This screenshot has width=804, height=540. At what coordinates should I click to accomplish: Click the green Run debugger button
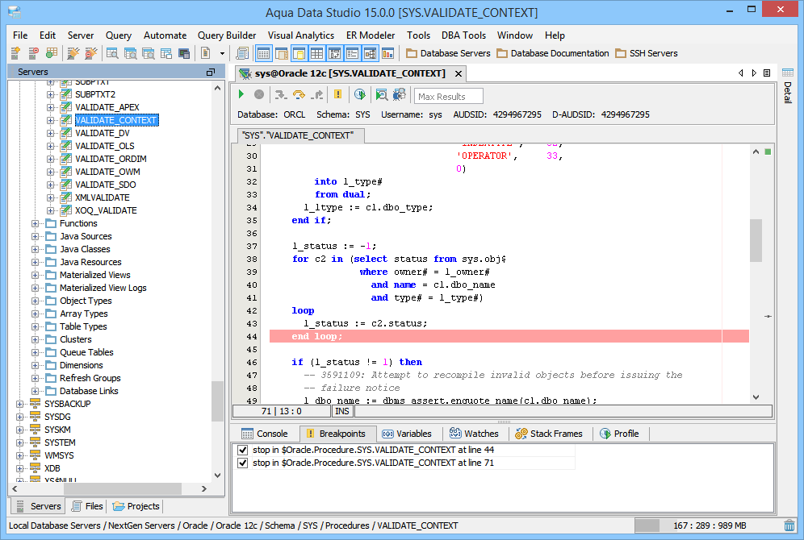click(241, 95)
